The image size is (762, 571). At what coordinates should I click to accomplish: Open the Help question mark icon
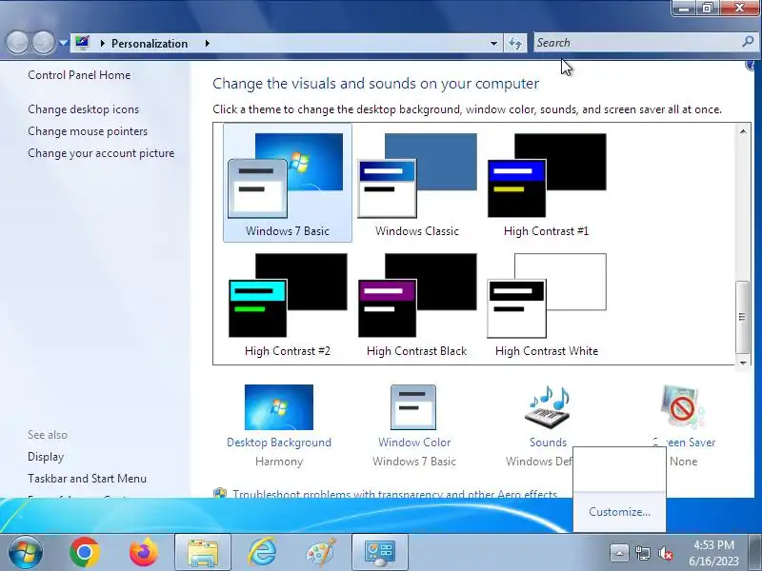[752, 65]
